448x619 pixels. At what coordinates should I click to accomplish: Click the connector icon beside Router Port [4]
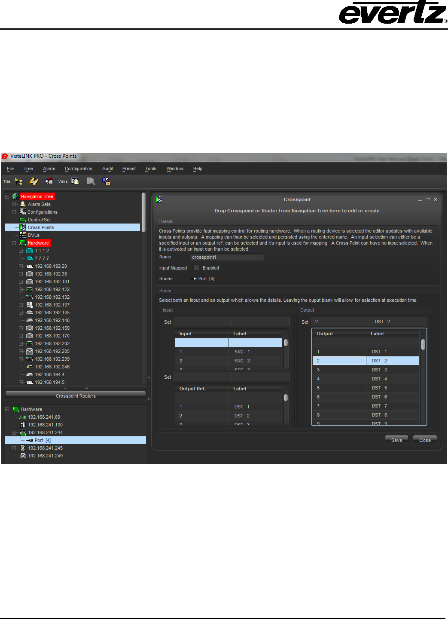193,279
